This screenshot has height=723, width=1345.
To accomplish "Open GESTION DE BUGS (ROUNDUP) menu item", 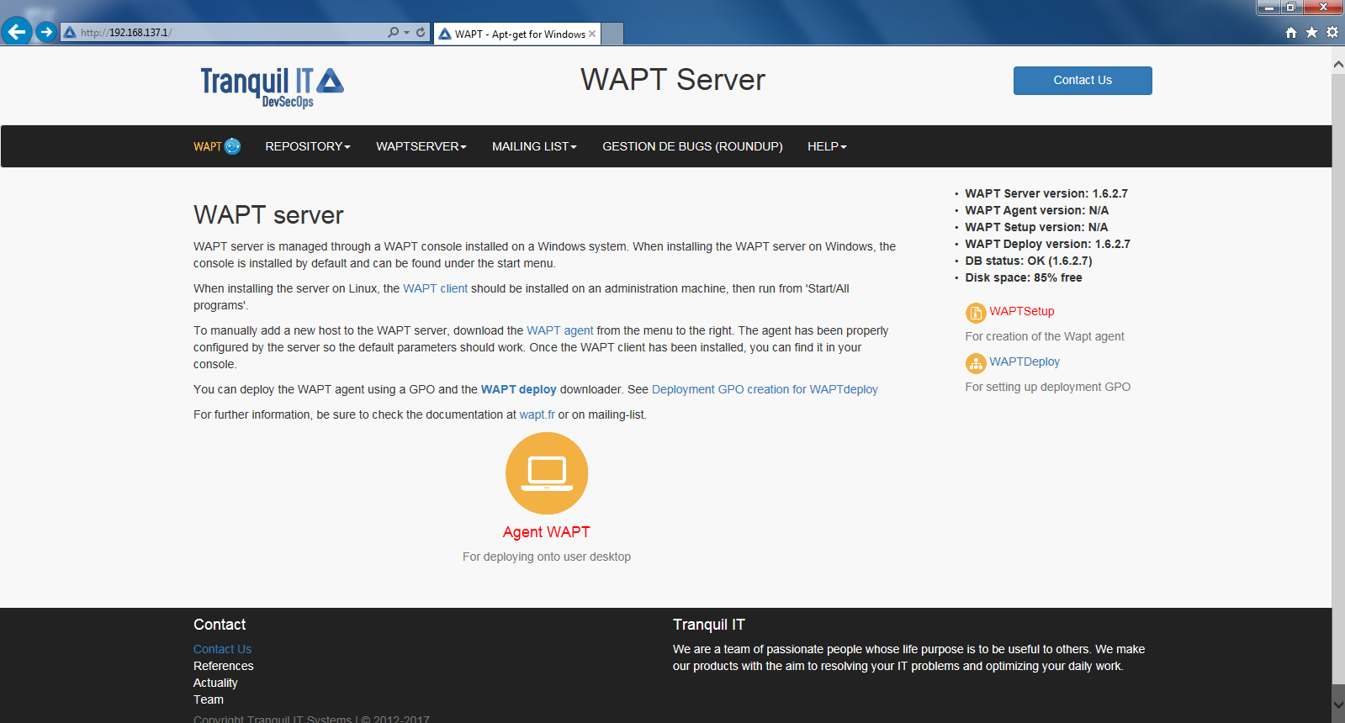I will 692,146.
